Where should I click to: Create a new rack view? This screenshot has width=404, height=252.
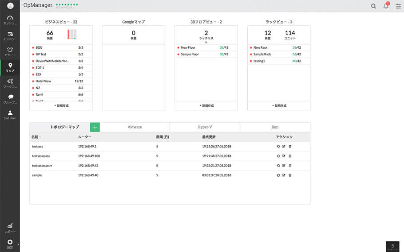(x=279, y=106)
